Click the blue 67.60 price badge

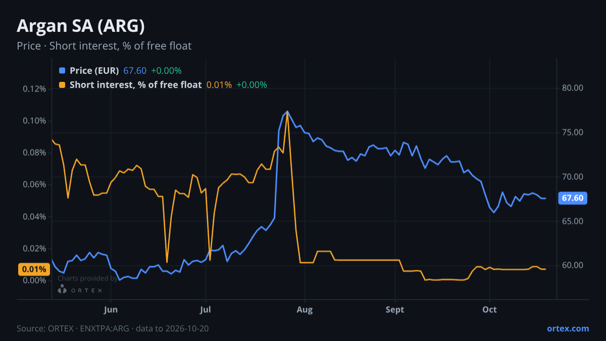(x=573, y=198)
